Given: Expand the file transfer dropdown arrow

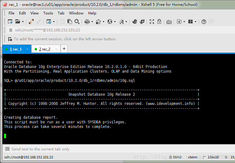Looking at the screenshot, I should coord(103,22).
